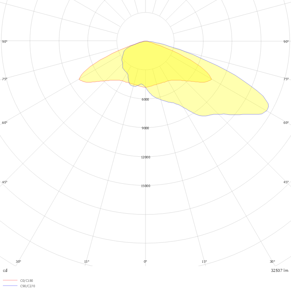Viewport: 291px width, 291px height.
Task: Click the center of the innermost polar circle
Action: point(145,41)
